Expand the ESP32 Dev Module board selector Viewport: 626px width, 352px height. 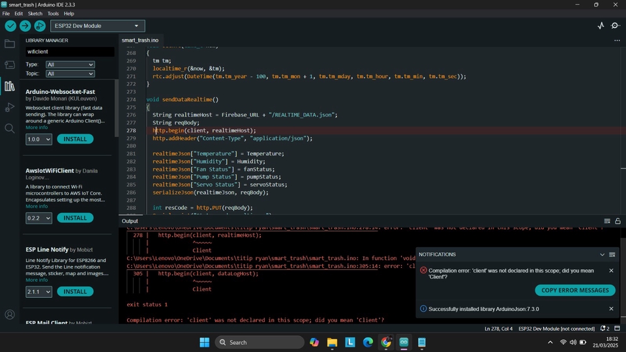97,26
